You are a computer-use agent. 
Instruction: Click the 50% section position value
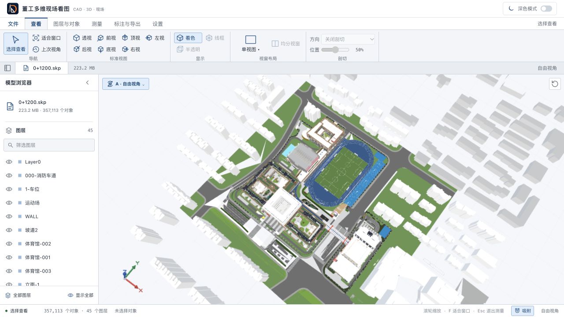pos(360,50)
